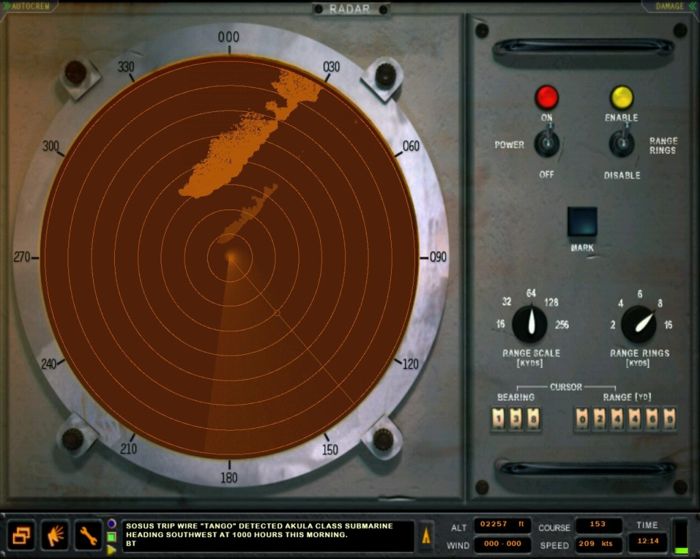Click the WIND readout 000 - 000
The image size is (700, 559).
click(502, 544)
